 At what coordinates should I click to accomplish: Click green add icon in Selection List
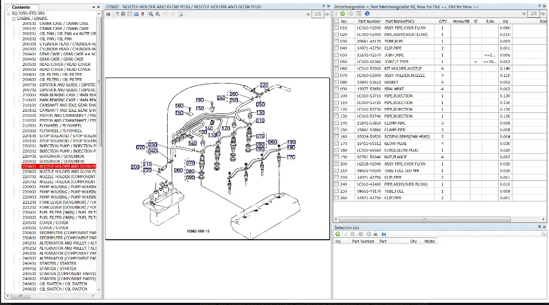338,234
